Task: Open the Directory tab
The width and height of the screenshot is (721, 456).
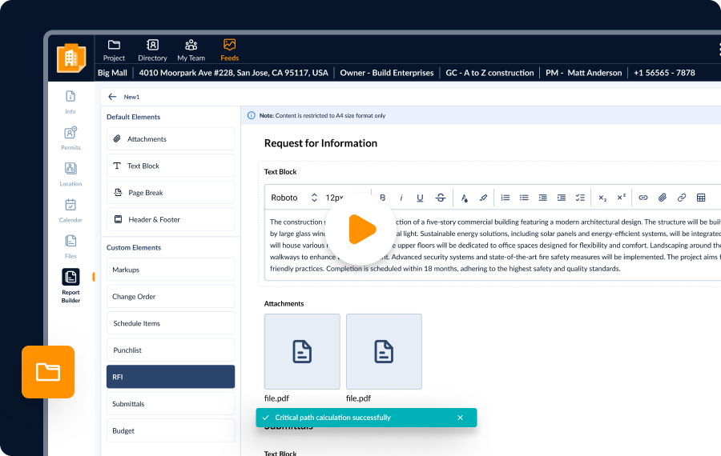Action: [x=152, y=50]
